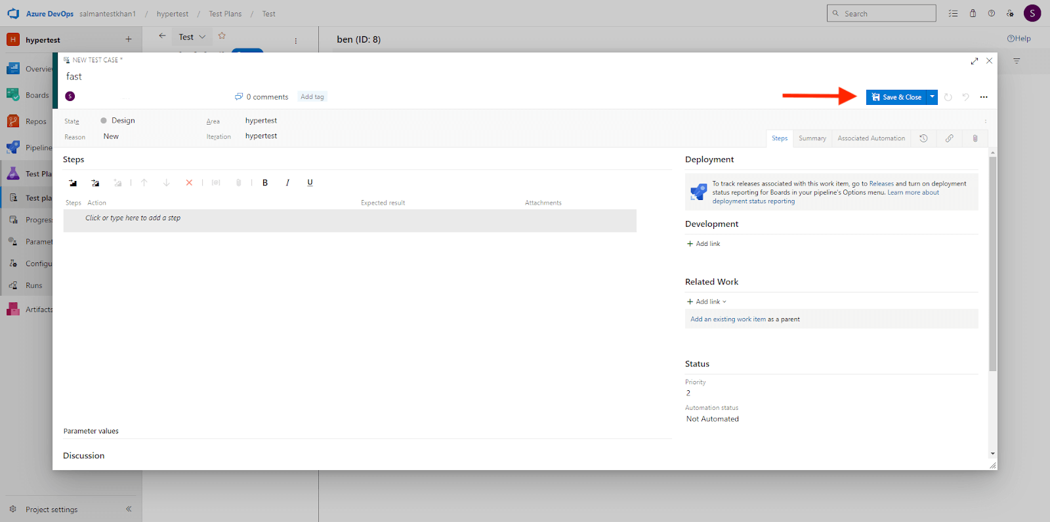Click the dialog's vertical scrollbar
This screenshot has height=522, width=1050.
click(x=992, y=262)
